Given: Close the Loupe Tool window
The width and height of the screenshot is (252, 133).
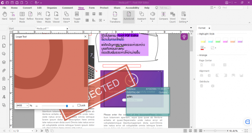Looking at the screenshot, I should click(85, 37).
